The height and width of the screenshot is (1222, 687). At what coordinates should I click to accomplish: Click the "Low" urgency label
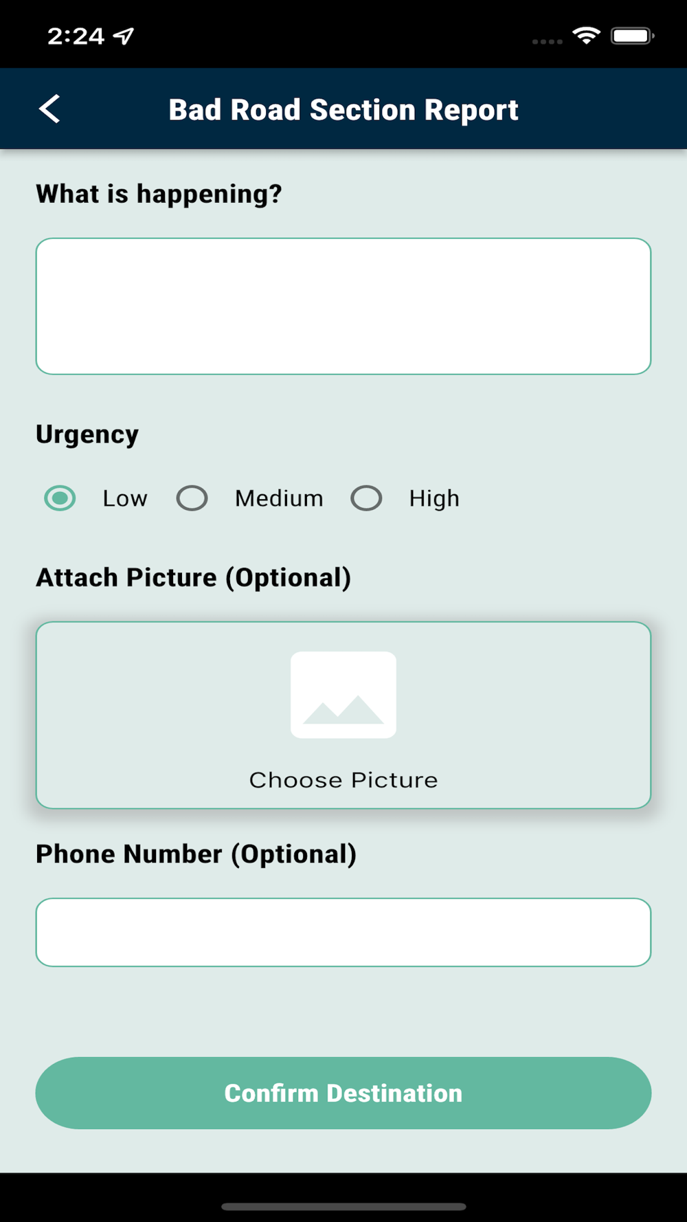point(125,498)
